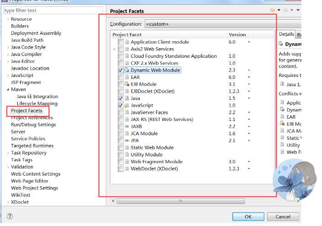Screen dimensions: 322x226
Task: Click the Web Fragment Module icon
Action: point(127,162)
